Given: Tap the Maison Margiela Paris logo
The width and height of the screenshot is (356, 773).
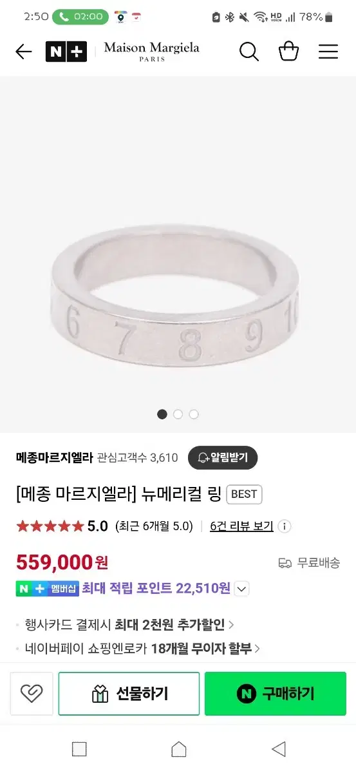Looking at the screenshot, I should click(152, 52).
